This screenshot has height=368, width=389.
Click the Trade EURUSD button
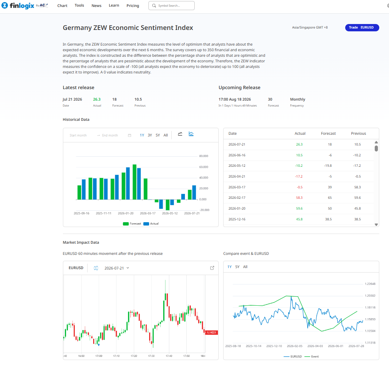coord(362,28)
